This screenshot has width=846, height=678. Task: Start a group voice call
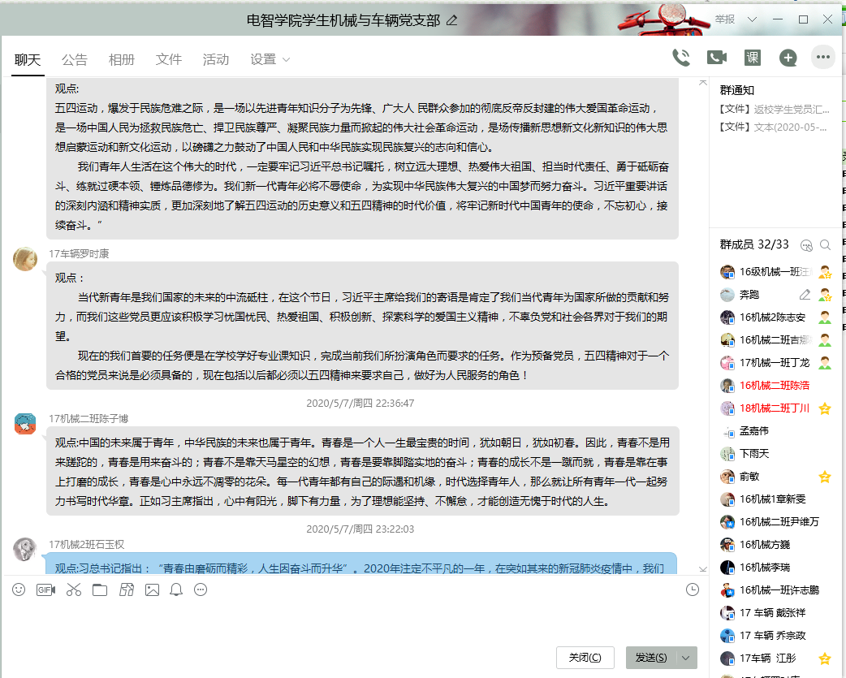[680, 58]
